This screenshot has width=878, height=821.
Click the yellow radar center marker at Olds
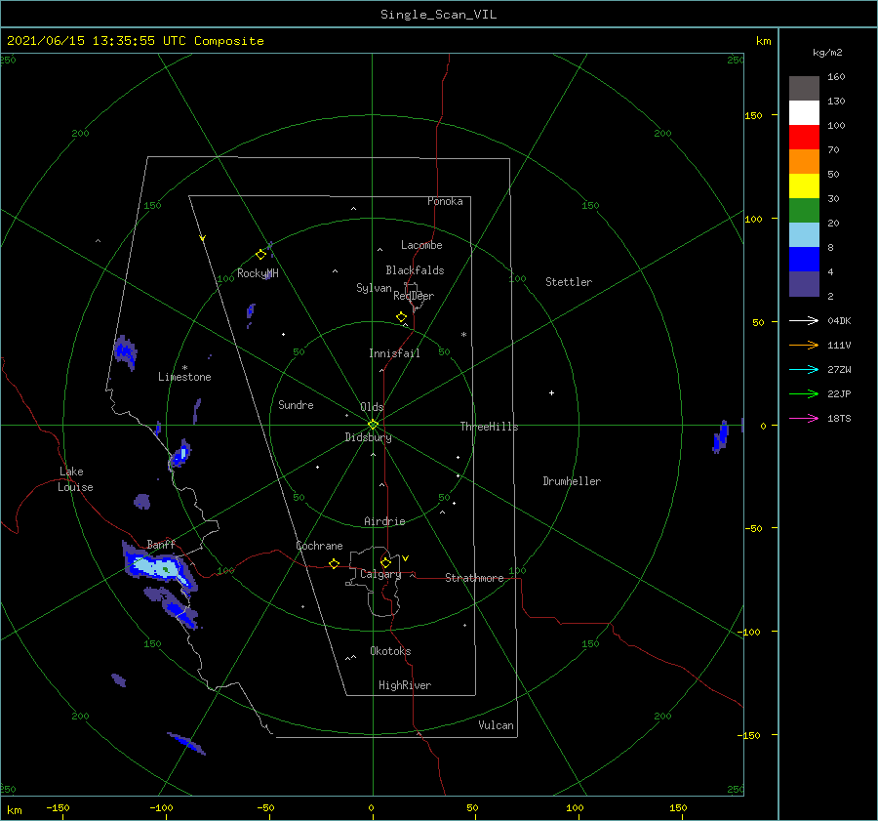click(x=373, y=425)
